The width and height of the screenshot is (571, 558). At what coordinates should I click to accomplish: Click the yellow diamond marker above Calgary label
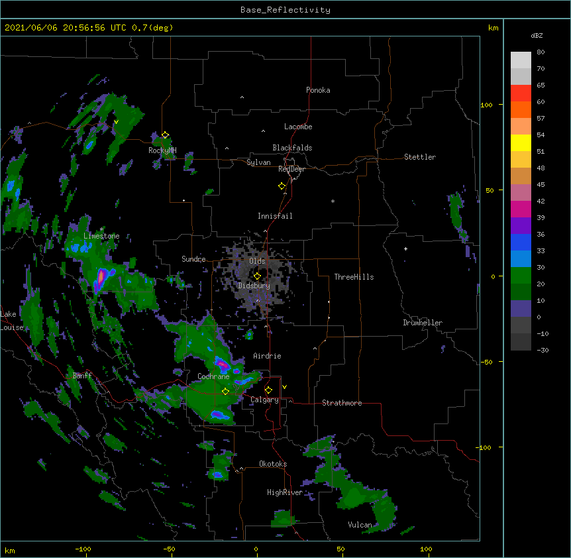coord(268,390)
